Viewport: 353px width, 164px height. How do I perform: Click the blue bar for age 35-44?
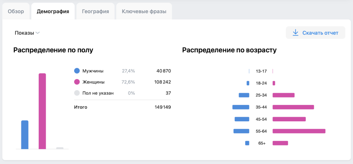(241, 107)
